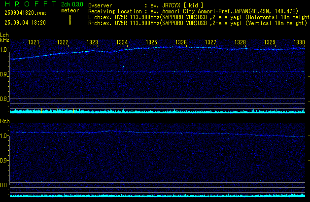Jump to the 1325 time tick
Viewport: 310px width, 202px height.
click(x=151, y=42)
